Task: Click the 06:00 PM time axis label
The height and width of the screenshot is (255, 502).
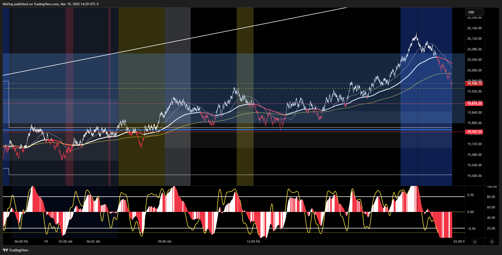Action: click(x=21, y=242)
